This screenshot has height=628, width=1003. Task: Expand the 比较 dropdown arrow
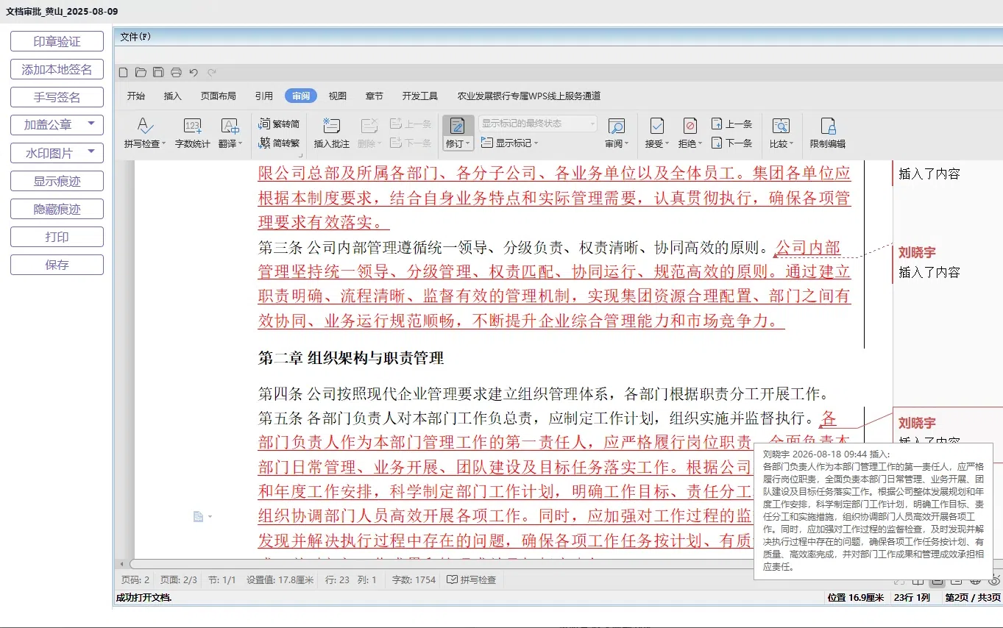click(x=791, y=144)
